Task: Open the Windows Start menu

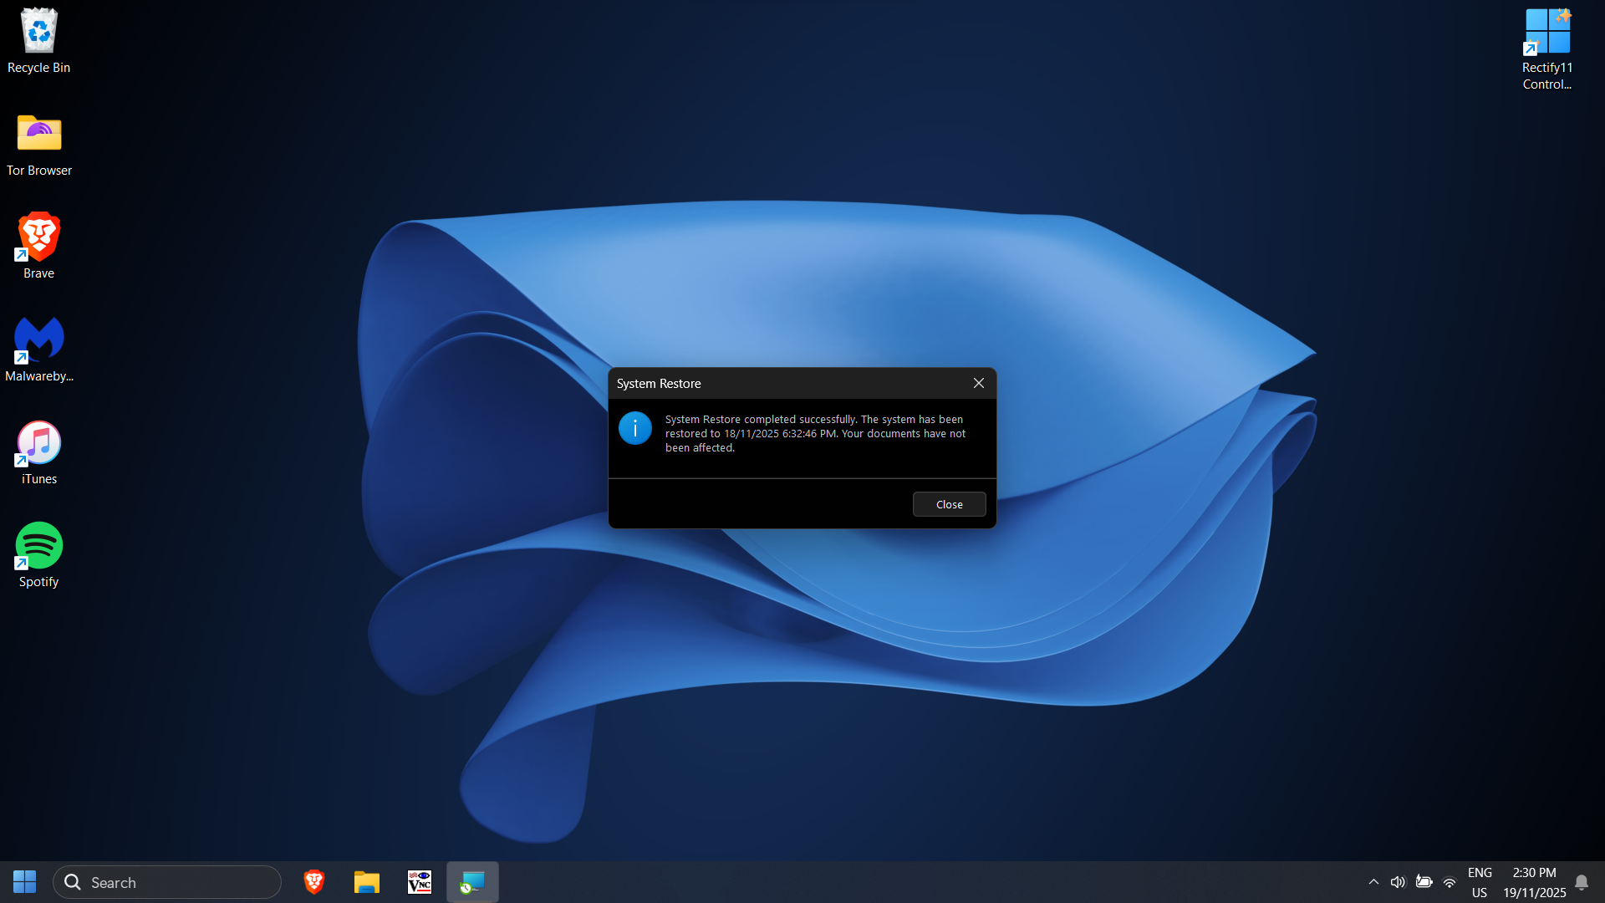Action: point(24,882)
